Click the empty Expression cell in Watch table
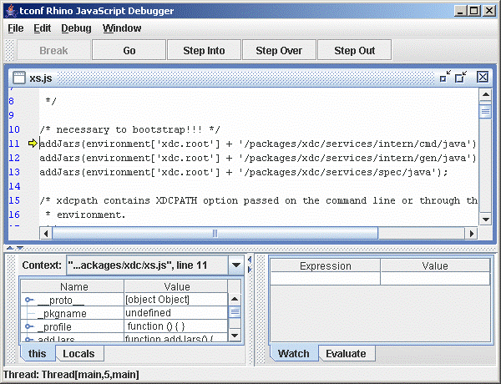This screenshot has height=384, width=501. (325, 279)
